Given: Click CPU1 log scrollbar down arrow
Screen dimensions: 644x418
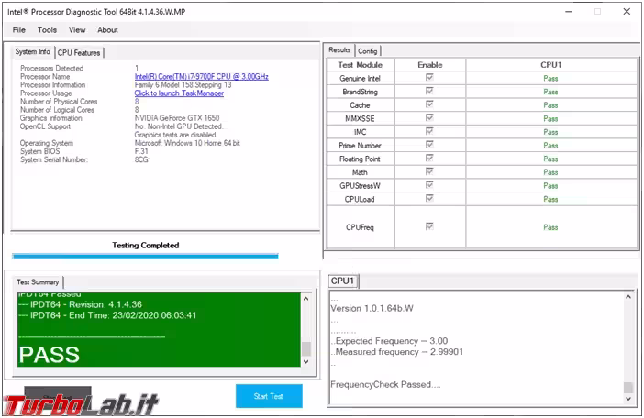Looking at the screenshot, I should tap(628, 399).
